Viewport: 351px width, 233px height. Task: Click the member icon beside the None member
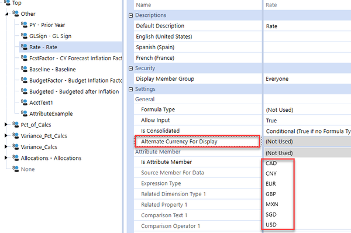[15, 169]
